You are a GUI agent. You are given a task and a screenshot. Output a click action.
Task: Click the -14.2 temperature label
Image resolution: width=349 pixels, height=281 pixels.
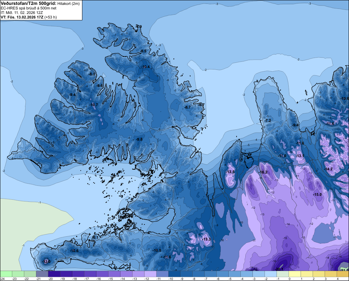[x=328, y=169]
